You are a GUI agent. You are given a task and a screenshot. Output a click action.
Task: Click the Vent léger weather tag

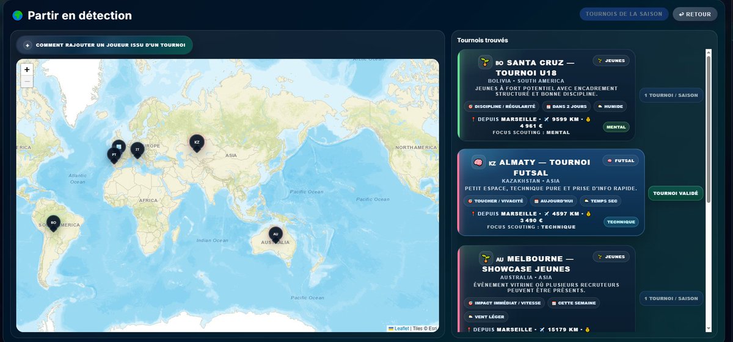pos(486,317)
